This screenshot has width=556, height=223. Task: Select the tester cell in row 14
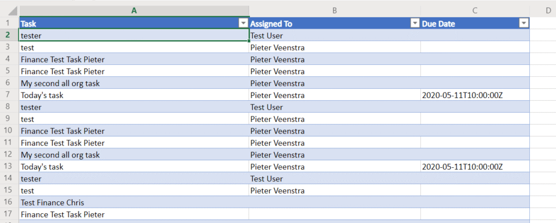click(134, 179)
